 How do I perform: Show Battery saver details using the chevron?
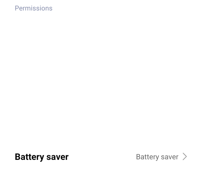(185, 157)
